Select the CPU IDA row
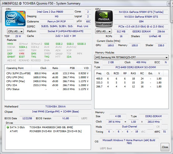 tap(47, 85)
